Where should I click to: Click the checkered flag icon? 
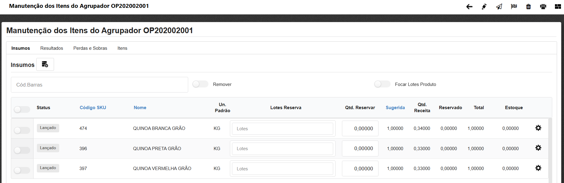514,7
